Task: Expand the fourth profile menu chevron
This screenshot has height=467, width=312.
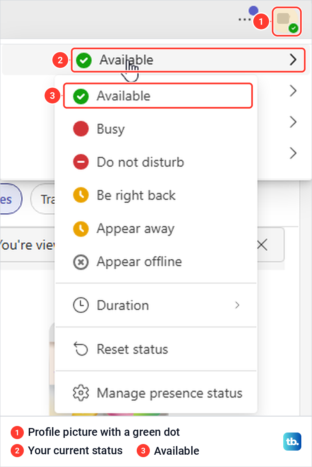Action: pyautogui.click(x=293, y=153)
